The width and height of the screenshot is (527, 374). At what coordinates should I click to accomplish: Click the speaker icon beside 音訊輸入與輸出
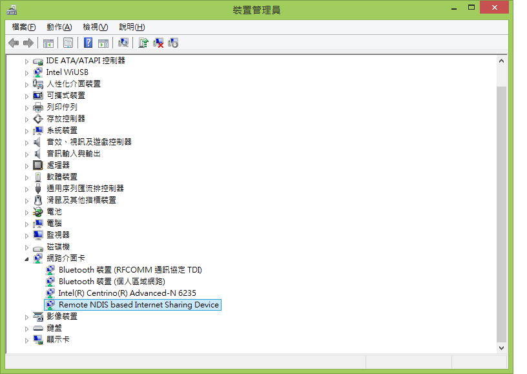(x=37, y=154)
